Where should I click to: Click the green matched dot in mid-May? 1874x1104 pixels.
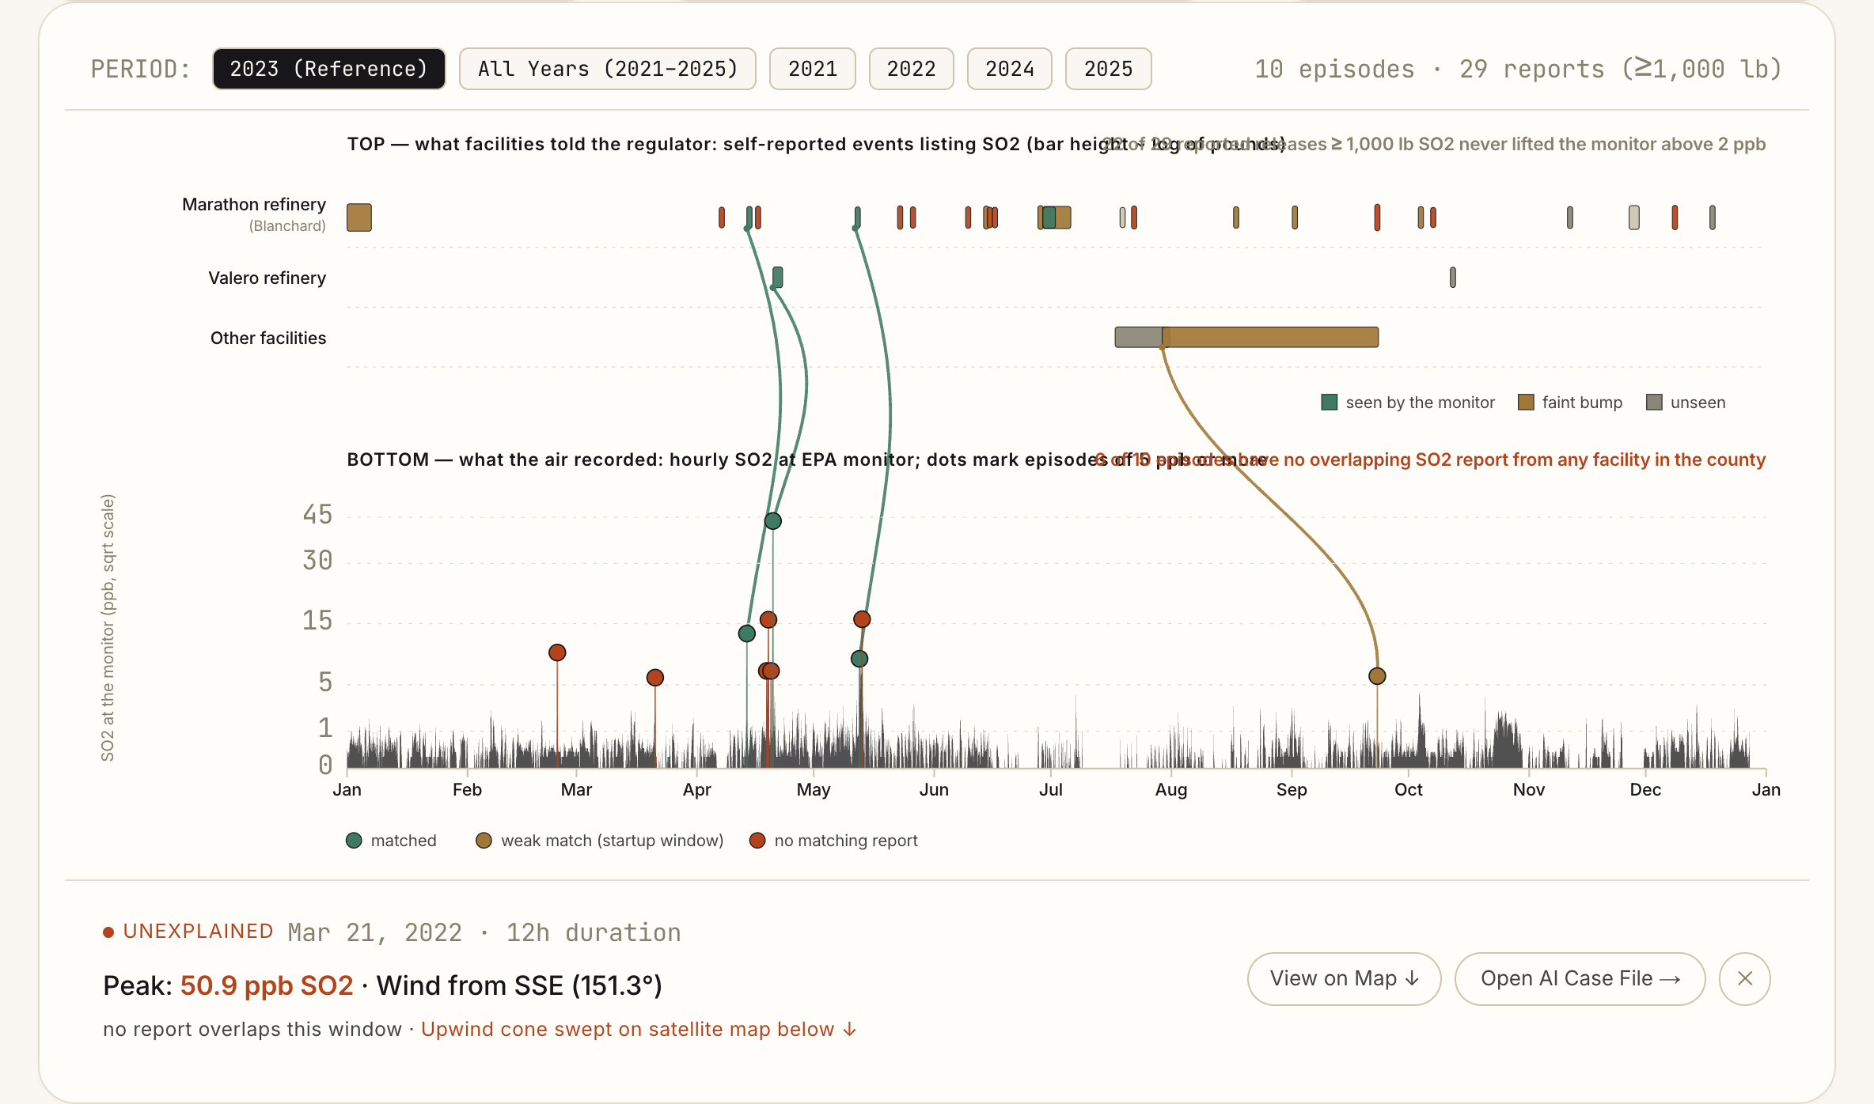859,659
